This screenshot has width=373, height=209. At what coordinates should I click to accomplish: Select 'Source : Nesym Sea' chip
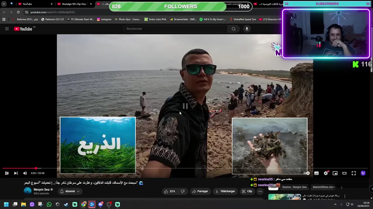[294, 187]
